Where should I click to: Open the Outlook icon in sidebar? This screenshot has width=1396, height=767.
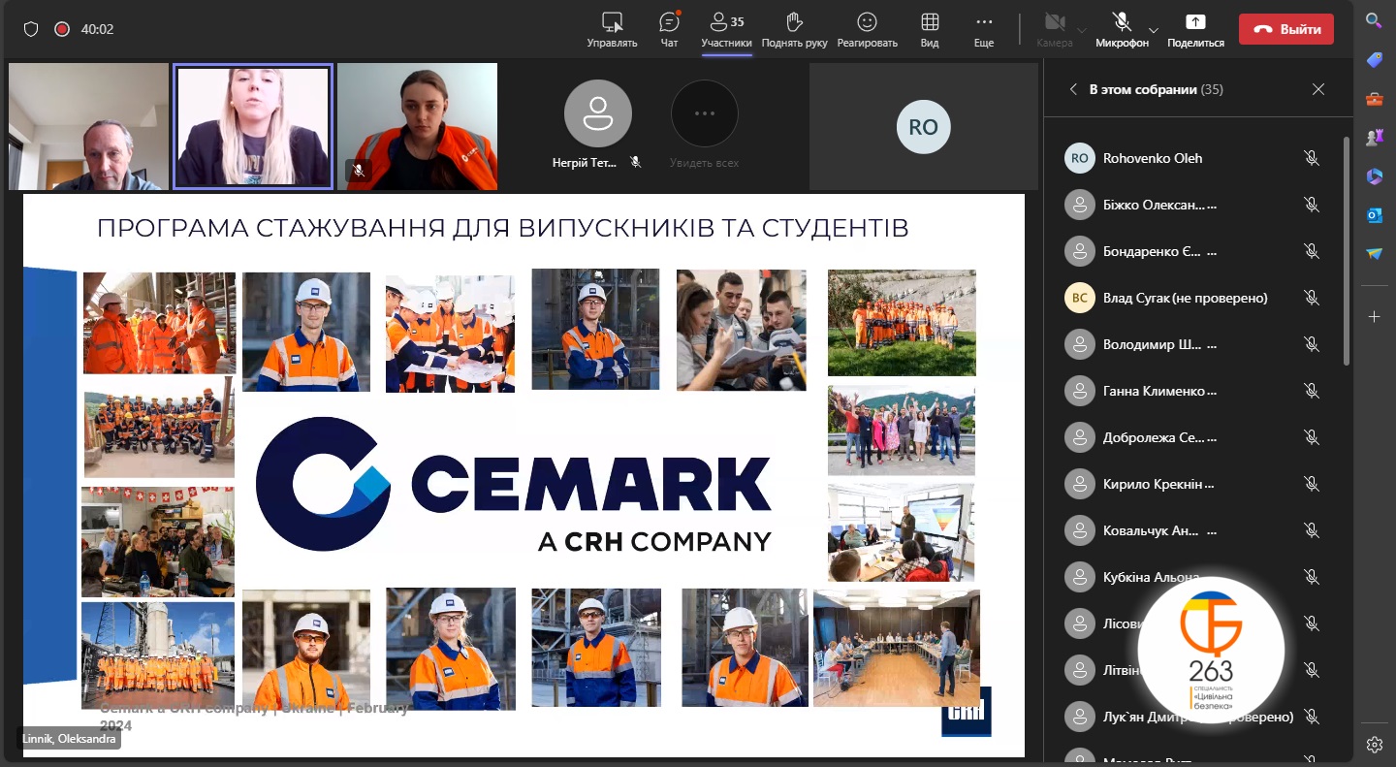[1374, 215]
